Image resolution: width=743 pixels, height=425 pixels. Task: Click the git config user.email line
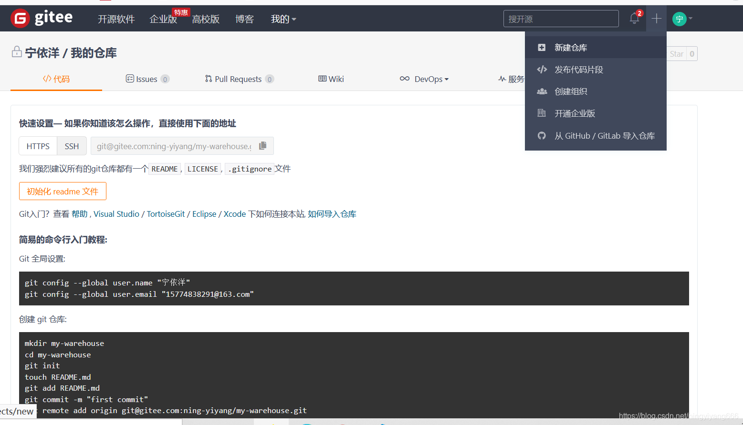(x=139, y=294)
